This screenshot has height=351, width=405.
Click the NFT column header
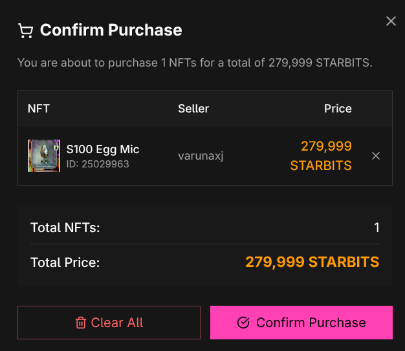pos(39,109)
